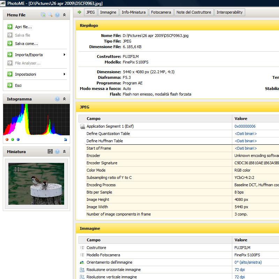Click the 0x00000006 value link
The height and width of the screenshot is (279, 279).
pyautogui.click(x=245, y=127)
